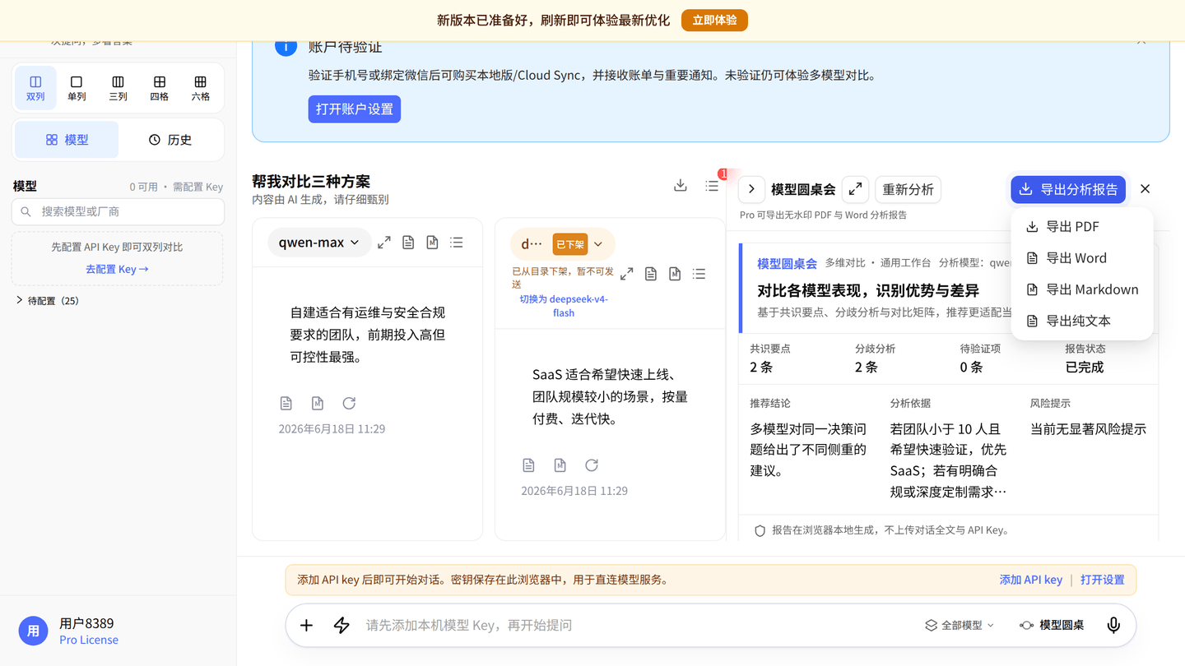1185x666 pixels.
Task: Copy delisted model panel as Markdown icon
Action: (x=675, y=274)
